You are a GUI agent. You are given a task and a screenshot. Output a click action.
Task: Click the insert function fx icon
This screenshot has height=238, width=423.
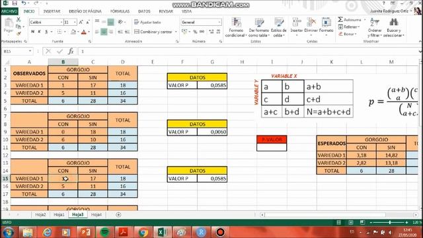click(71, 52)
